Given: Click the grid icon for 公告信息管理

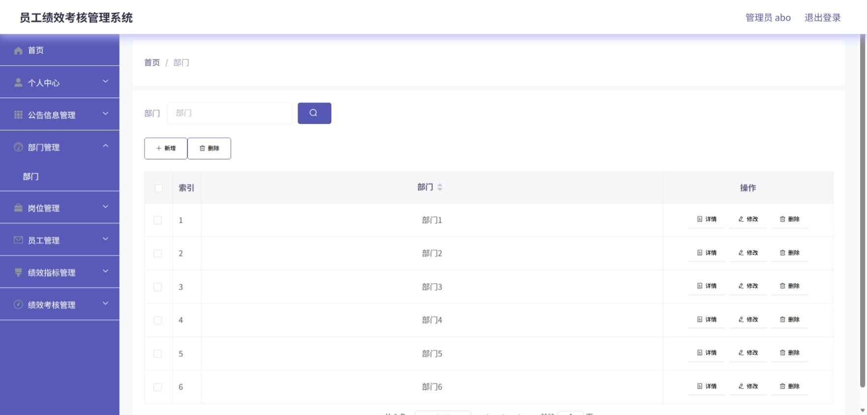Looking at the screenshot, I should (x=18, y=115).
